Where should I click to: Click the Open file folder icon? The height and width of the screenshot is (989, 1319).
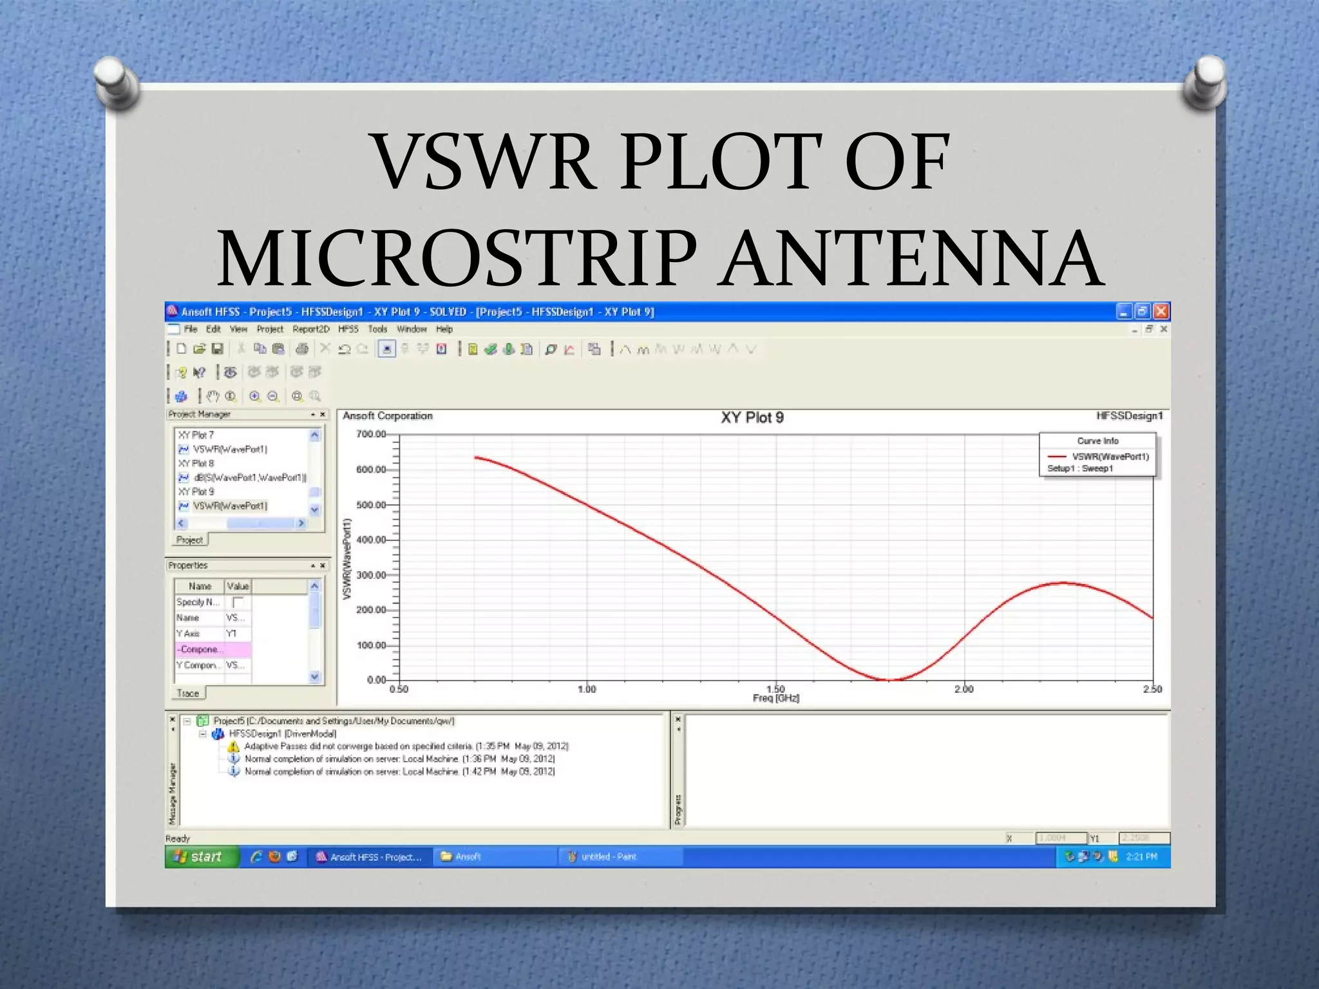tap(200, 349)
